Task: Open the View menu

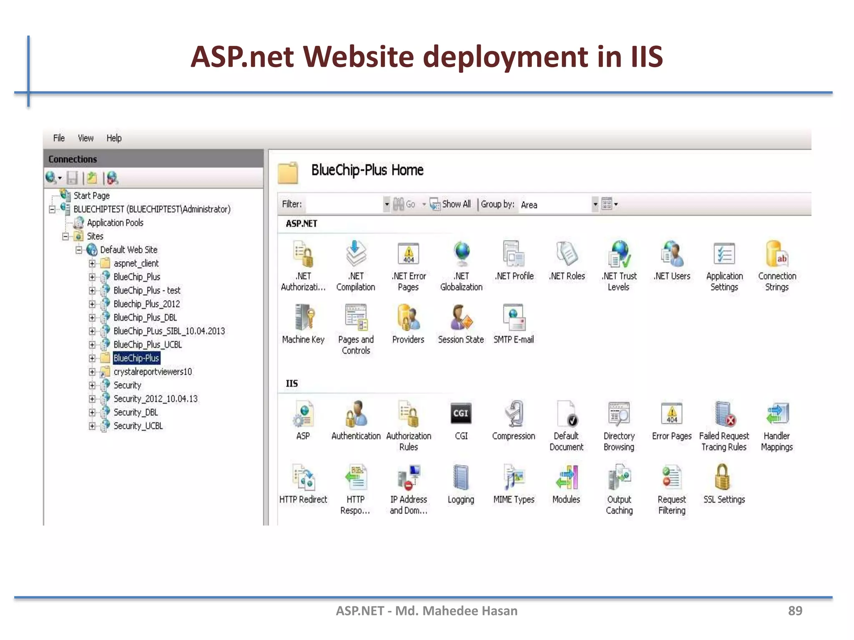Action: point(85,138)
